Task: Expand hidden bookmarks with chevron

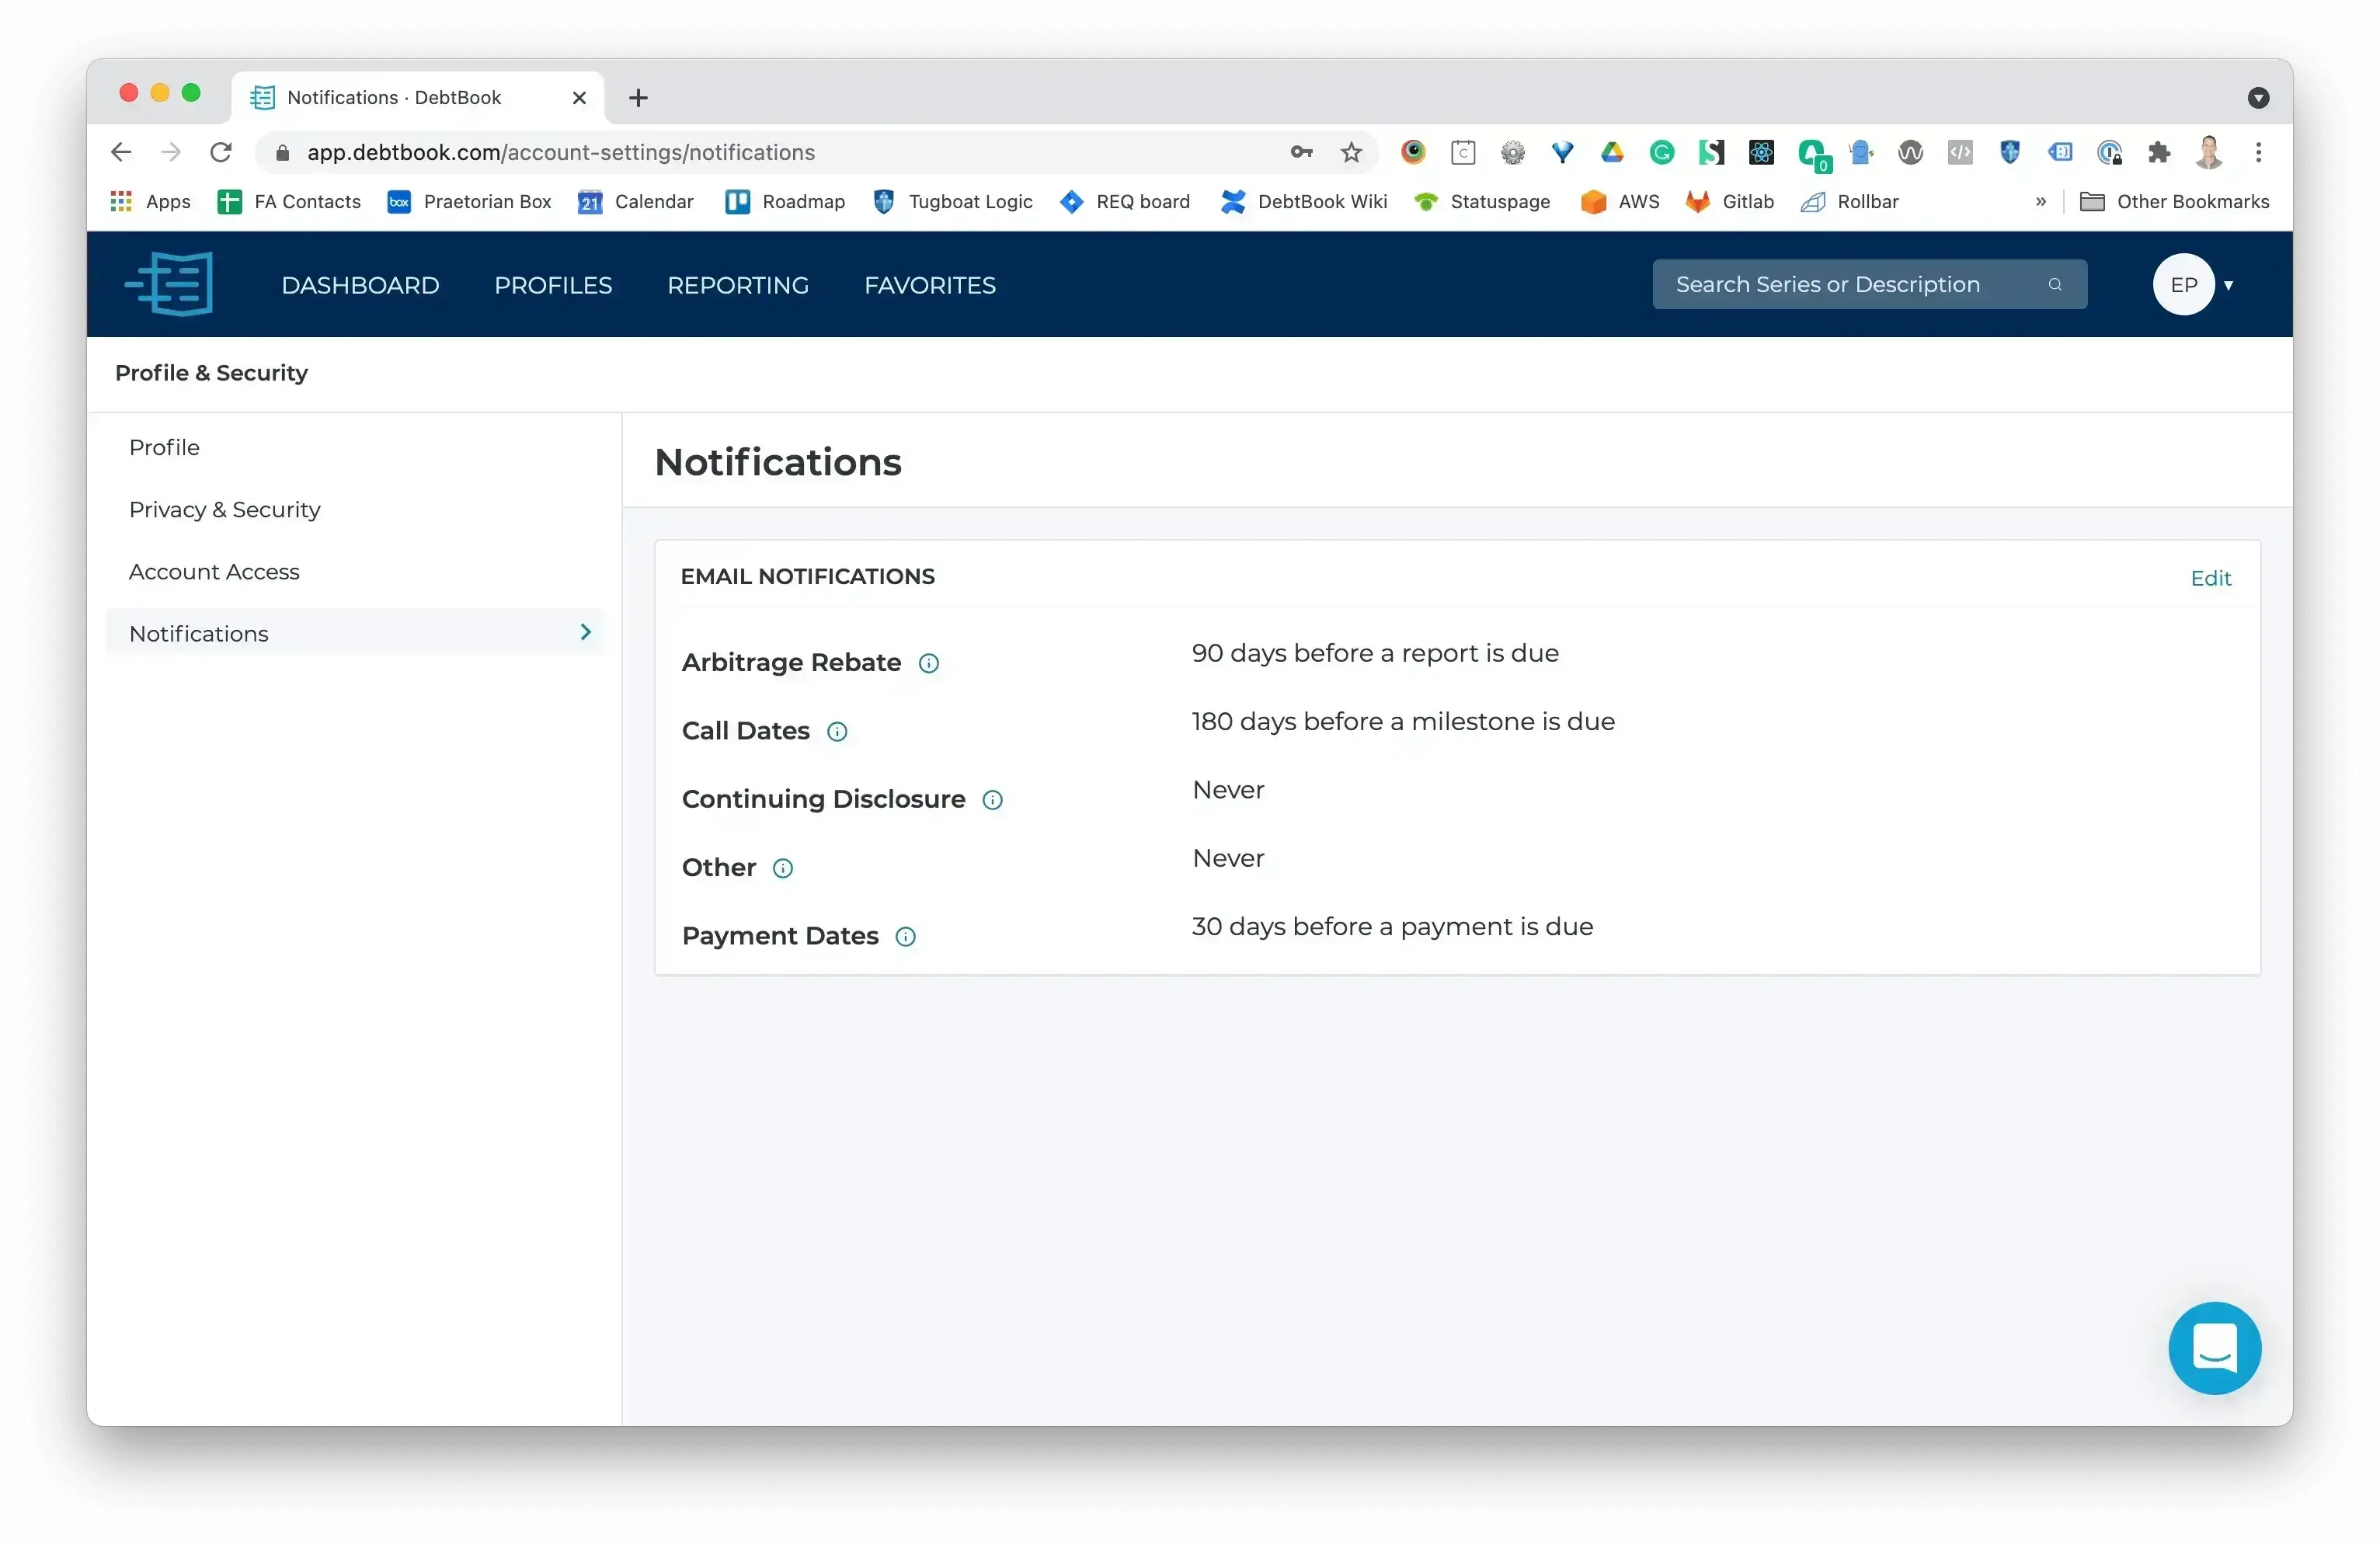Action: 2041,201
